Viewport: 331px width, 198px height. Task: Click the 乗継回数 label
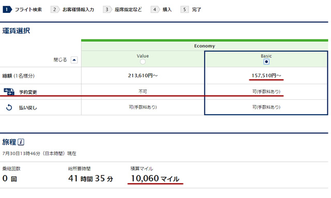pyautogui.click(x=11, y=169)
